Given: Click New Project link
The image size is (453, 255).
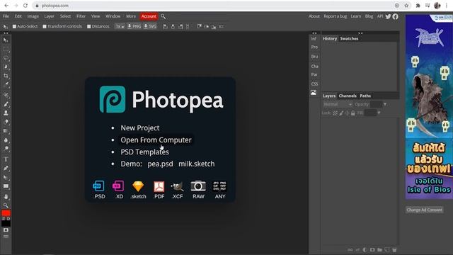Looking at the screenshot, I should click(x=140, y=127).
